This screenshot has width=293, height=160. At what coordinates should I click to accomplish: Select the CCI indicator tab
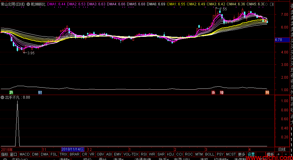[180, 154]
